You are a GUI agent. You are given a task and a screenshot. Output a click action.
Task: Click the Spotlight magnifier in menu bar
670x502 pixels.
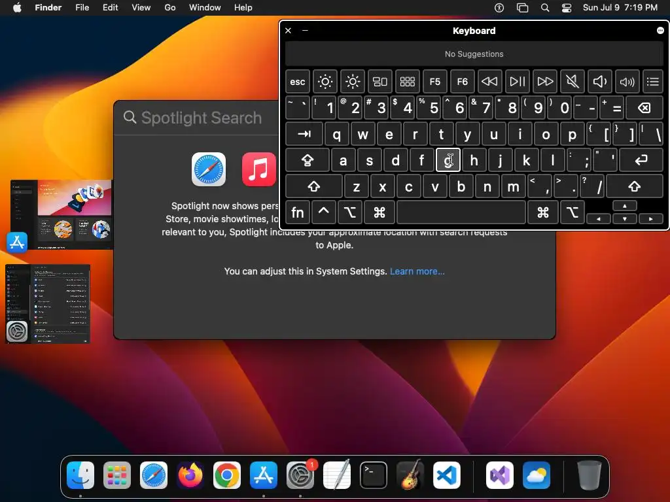point(545,8)
